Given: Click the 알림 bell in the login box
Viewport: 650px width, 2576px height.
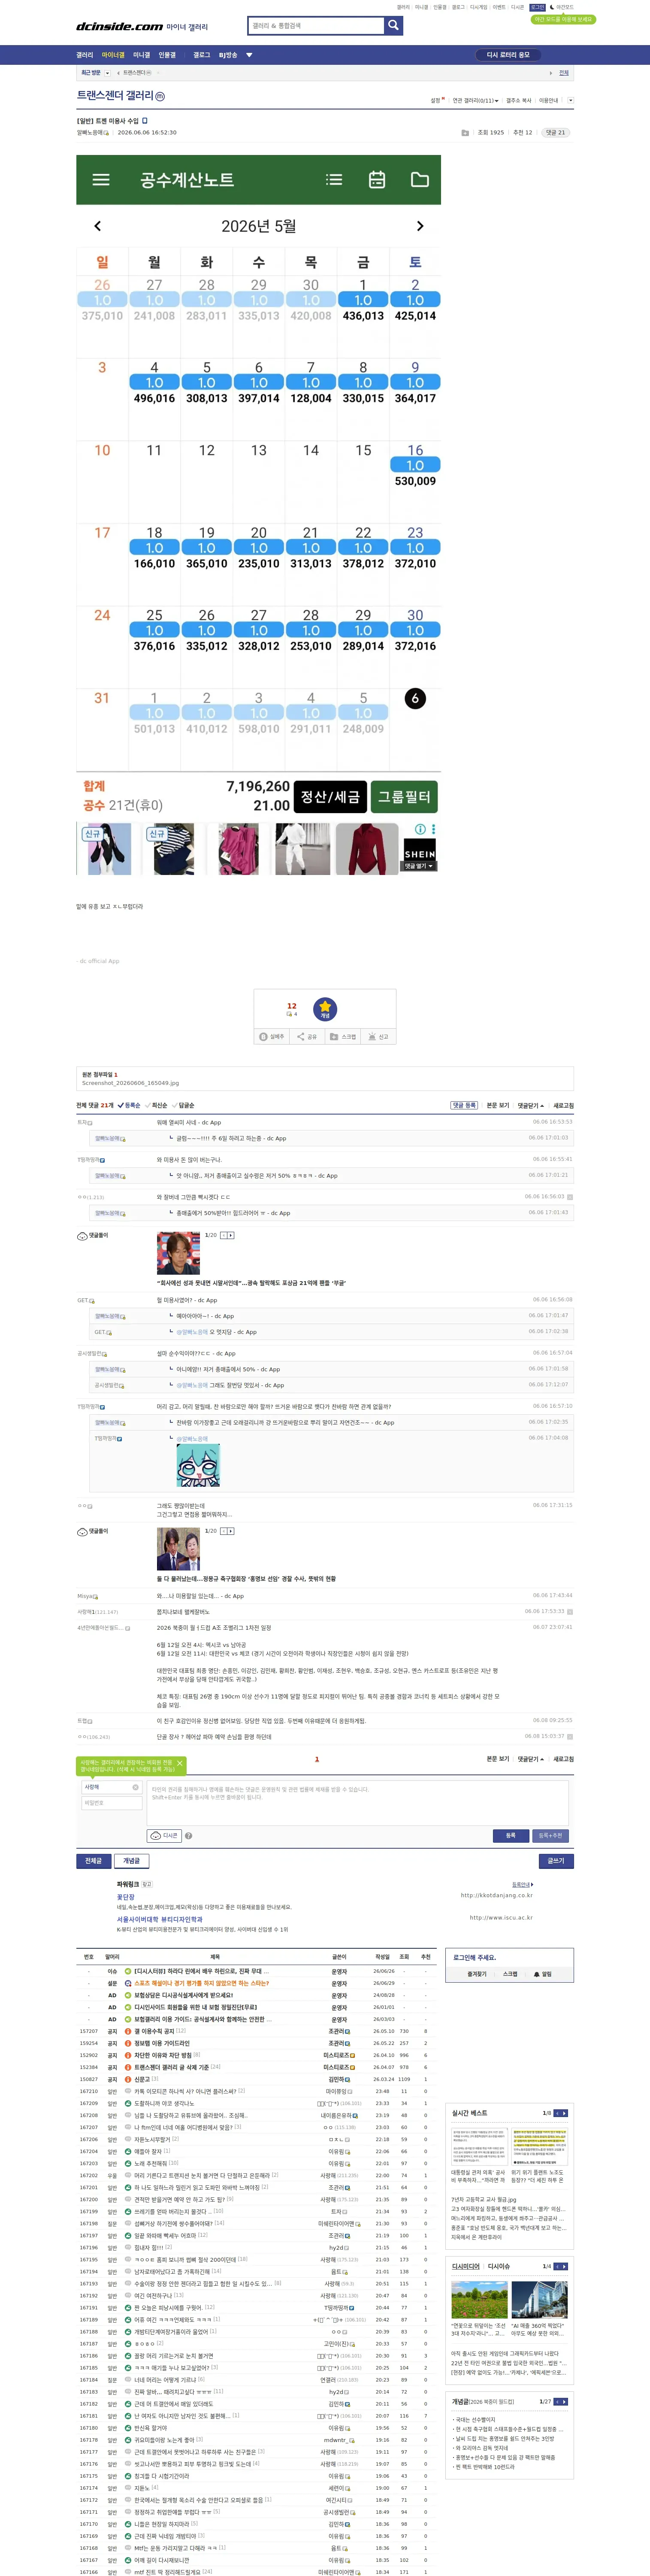Looking at the screenshot, I should [543, 1974].
